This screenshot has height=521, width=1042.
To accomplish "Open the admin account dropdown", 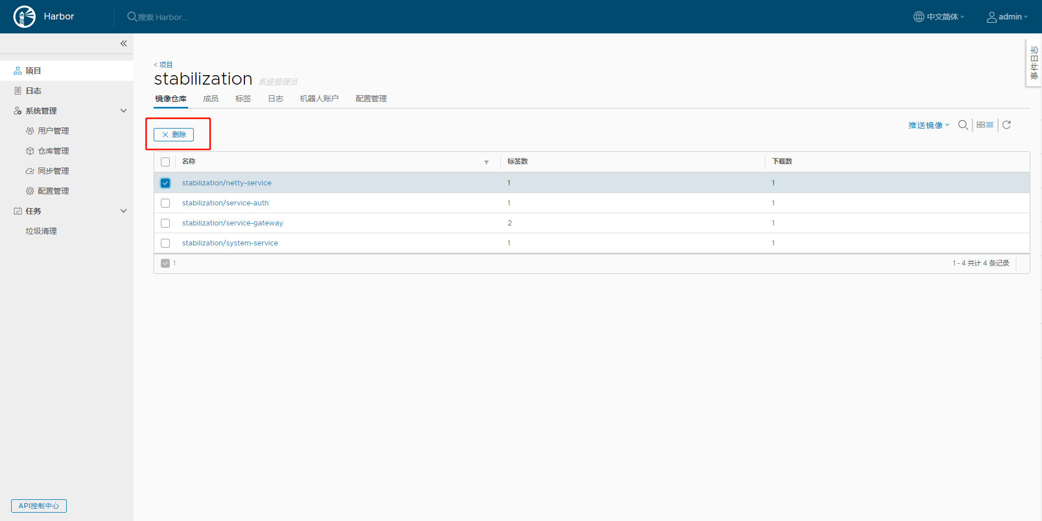I will (1007, 17).
